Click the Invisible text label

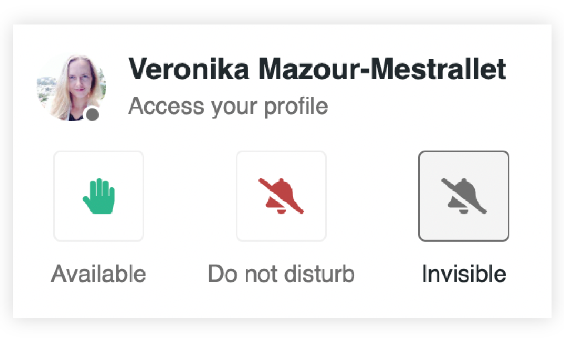pyautogui.click(x=464, y=274)
